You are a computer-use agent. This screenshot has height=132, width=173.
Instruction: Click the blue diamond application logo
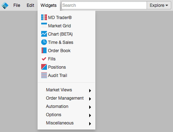[x=5, y=5]
